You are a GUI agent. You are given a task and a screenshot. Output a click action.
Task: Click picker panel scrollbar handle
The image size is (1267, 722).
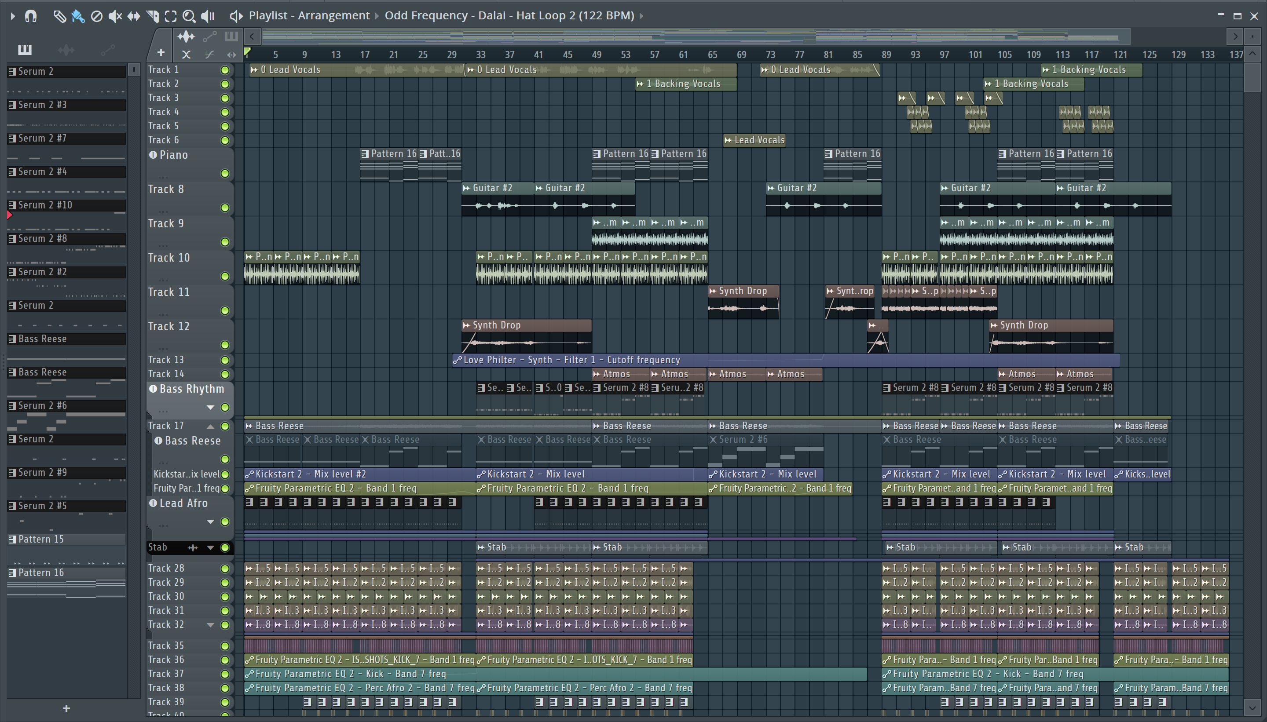click(x=134, y=70)
